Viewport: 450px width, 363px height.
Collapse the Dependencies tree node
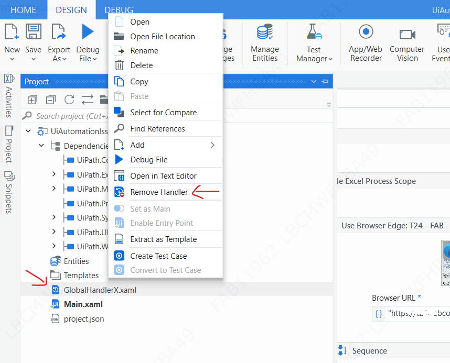pos(41,146)
